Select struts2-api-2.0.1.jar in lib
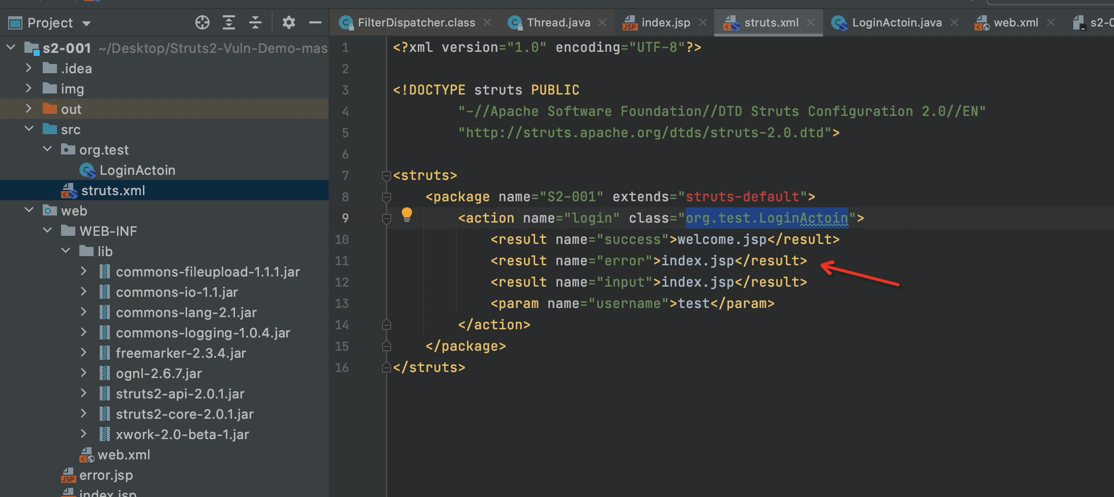The width and height of the screenshot is (1114, 497). (180, 394)
